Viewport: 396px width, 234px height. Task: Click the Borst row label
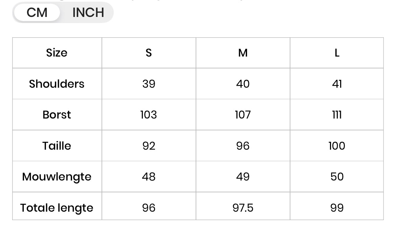click(57, 115)
